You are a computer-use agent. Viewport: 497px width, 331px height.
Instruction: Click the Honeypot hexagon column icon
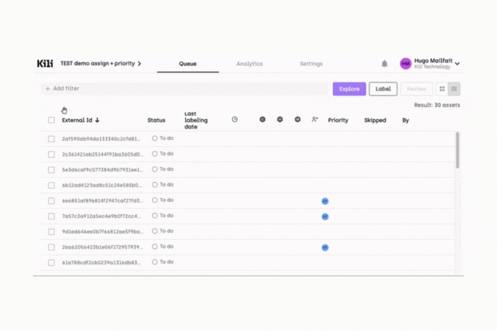[x=280, y=119]
